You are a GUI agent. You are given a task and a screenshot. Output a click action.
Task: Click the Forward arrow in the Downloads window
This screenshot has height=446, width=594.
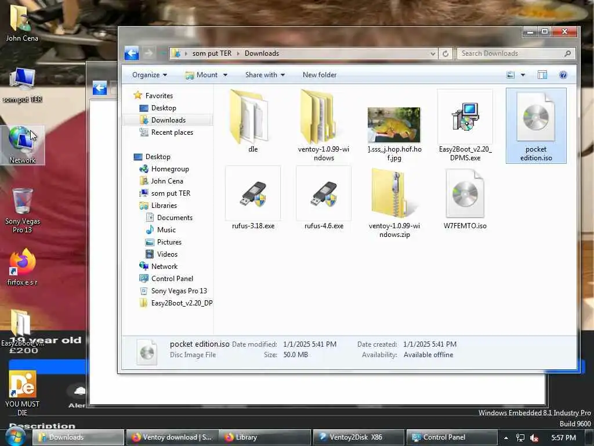(148, 53)
